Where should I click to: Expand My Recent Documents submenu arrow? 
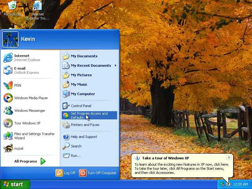[116, 66]
